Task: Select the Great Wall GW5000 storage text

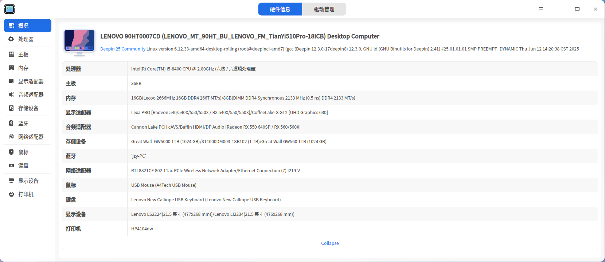Action: [229, 141]
